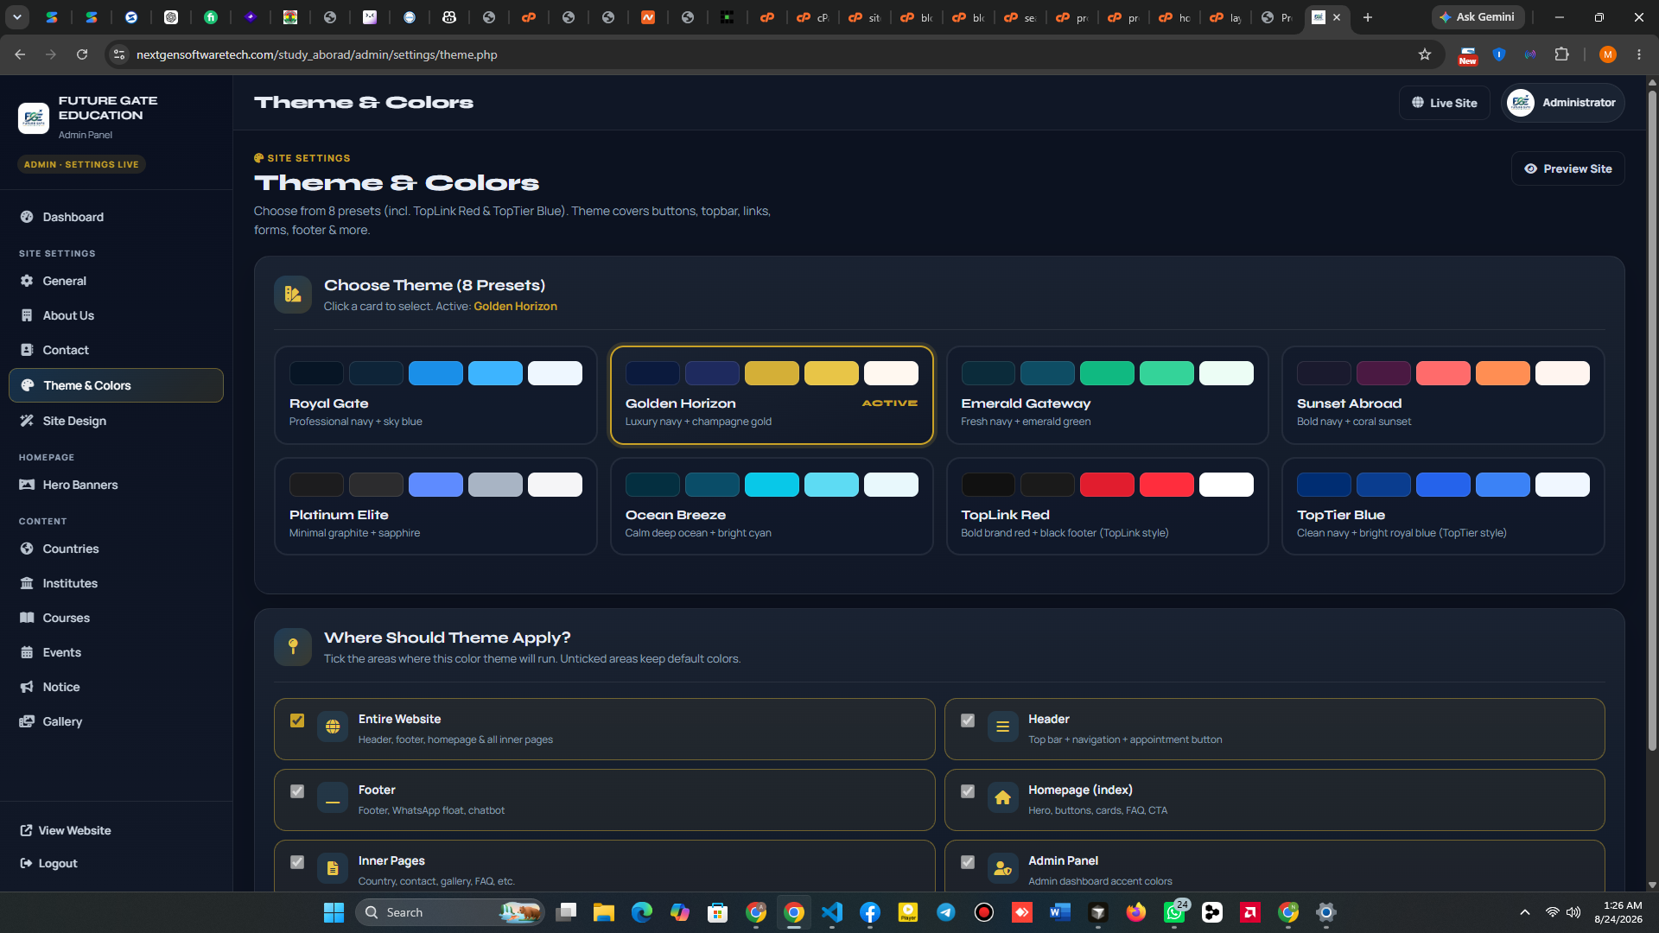Toggle the Inner Pages checkbox
The height and width of the screenshot is (933, 1659).
point(297,862)
